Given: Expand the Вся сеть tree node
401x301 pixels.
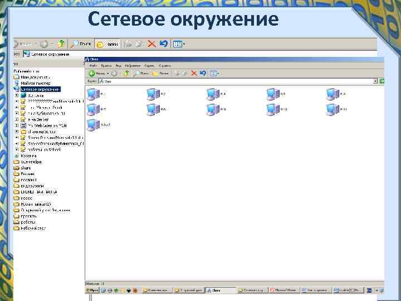Looking at the screenshot, I should pos(17,95).
